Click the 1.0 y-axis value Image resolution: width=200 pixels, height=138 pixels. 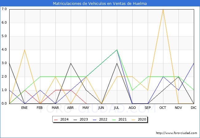pyautogui.click(x=4, y=90)
